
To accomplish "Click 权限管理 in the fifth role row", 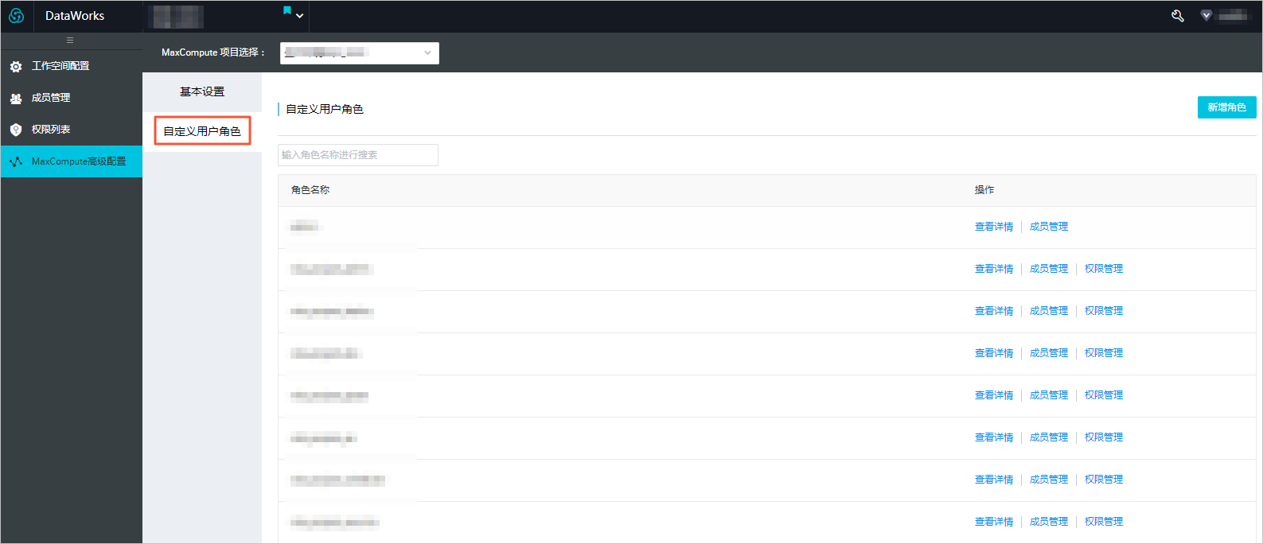I will coord(1104,395).
